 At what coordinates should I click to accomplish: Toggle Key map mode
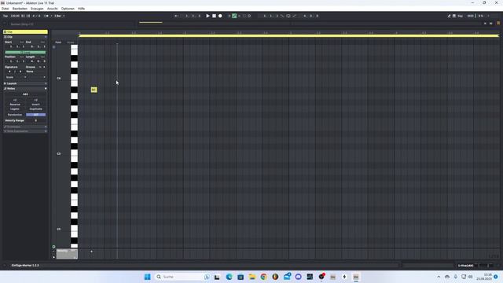[x=461, y=16]
